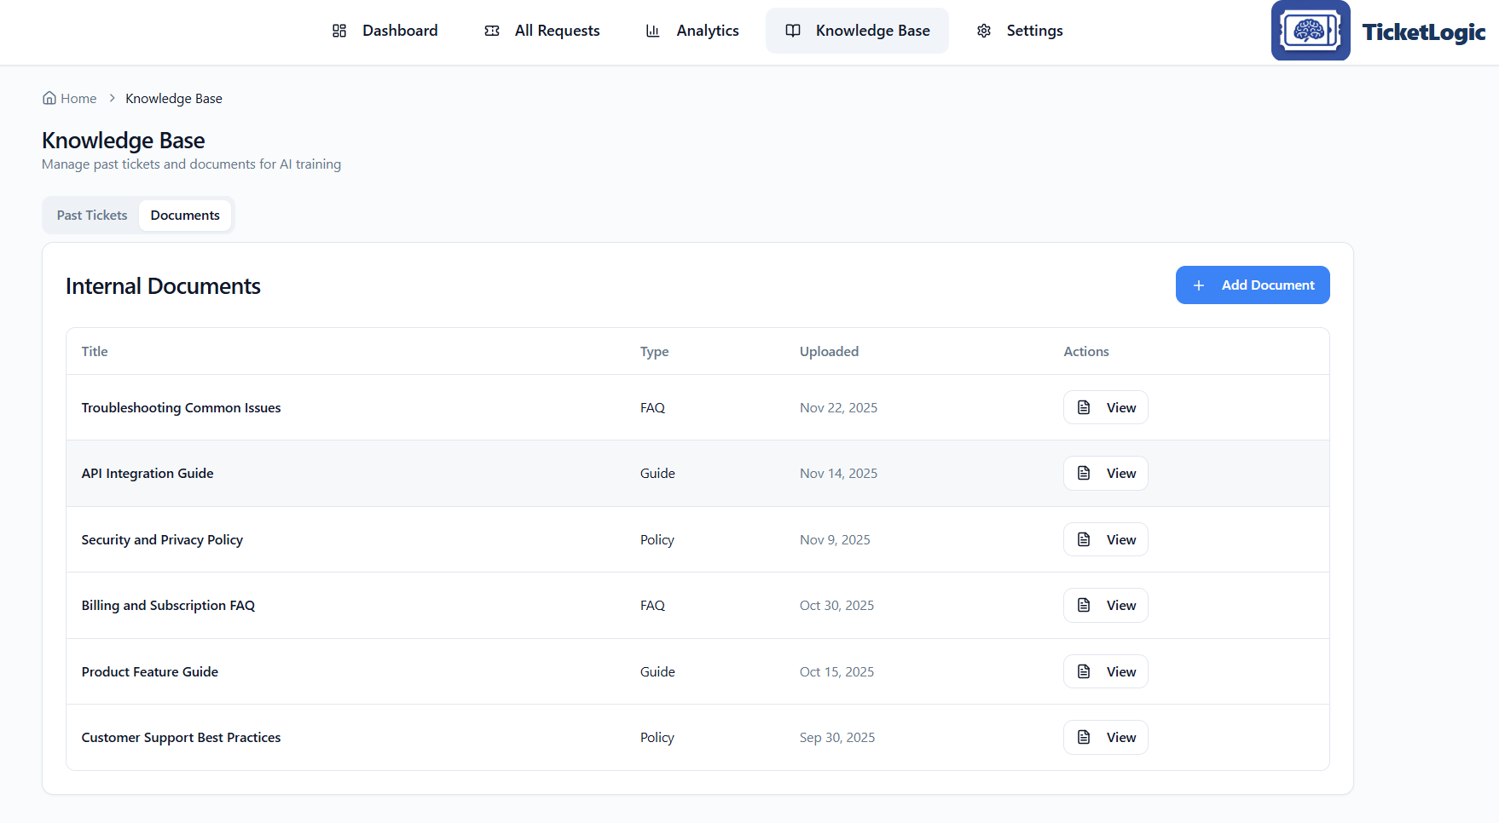
Task: Click the TicketLogic brain logo
Action: point(1311,30)
